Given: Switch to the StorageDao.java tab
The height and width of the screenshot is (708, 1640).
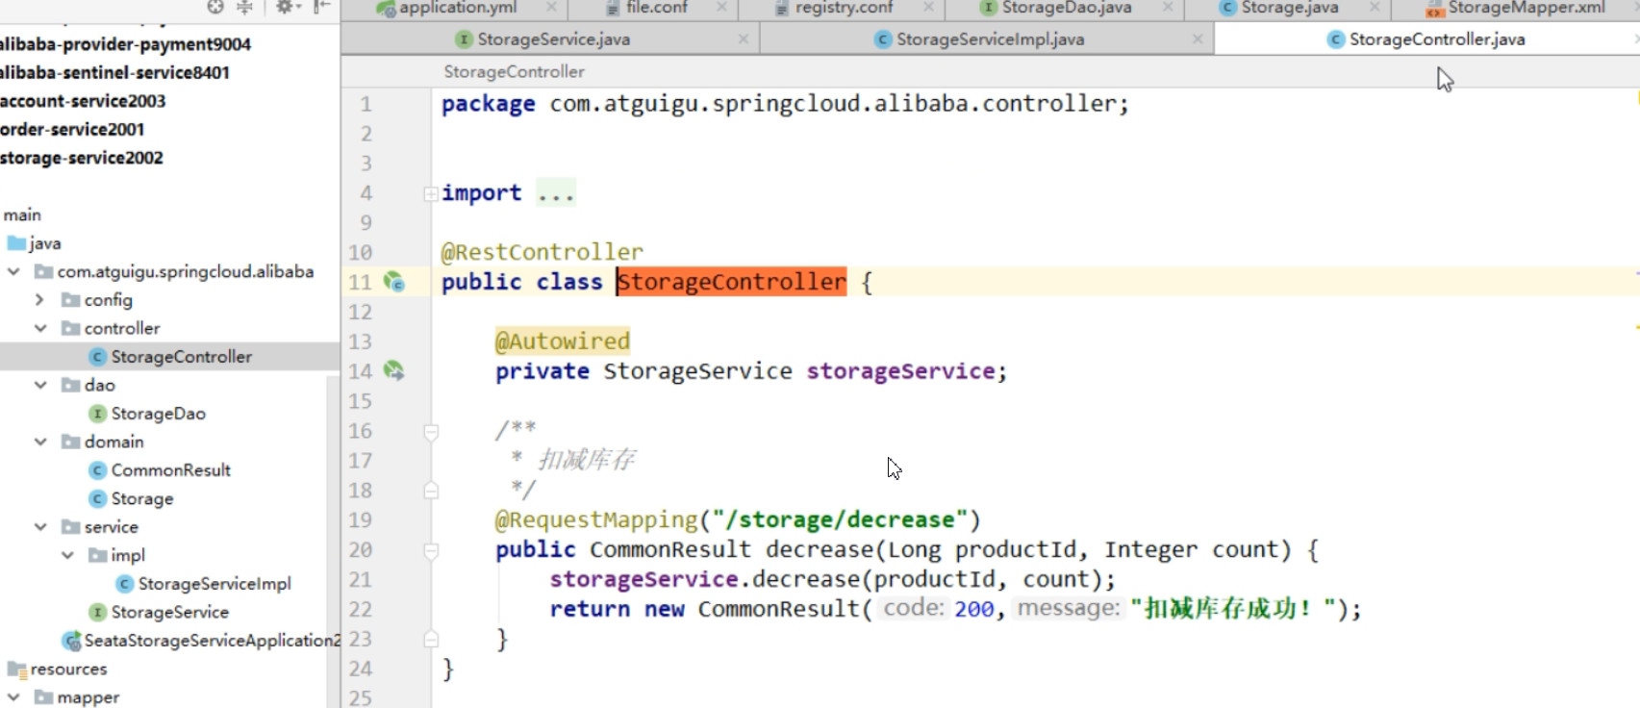Looking at the screenshot, I should coord(1064,8).
